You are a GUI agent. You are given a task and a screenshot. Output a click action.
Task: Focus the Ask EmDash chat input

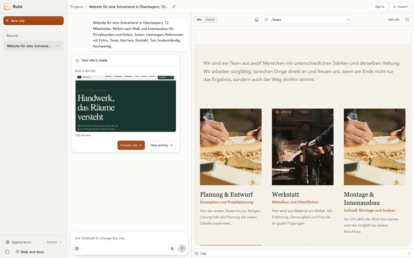click(x=129, y=238)
